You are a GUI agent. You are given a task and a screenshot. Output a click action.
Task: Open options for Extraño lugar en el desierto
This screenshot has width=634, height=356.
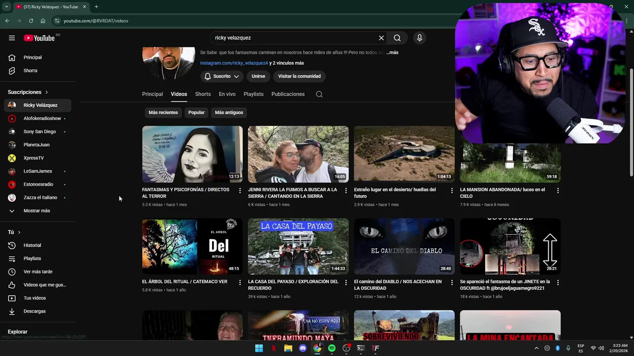click(x=452, y=190)
